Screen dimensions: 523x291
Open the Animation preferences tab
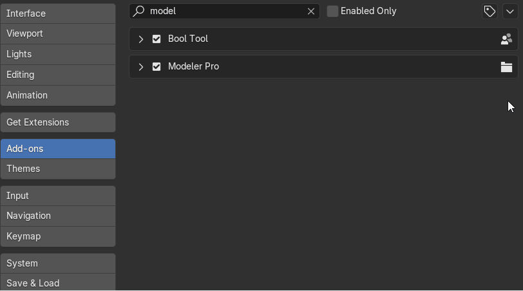58,95
